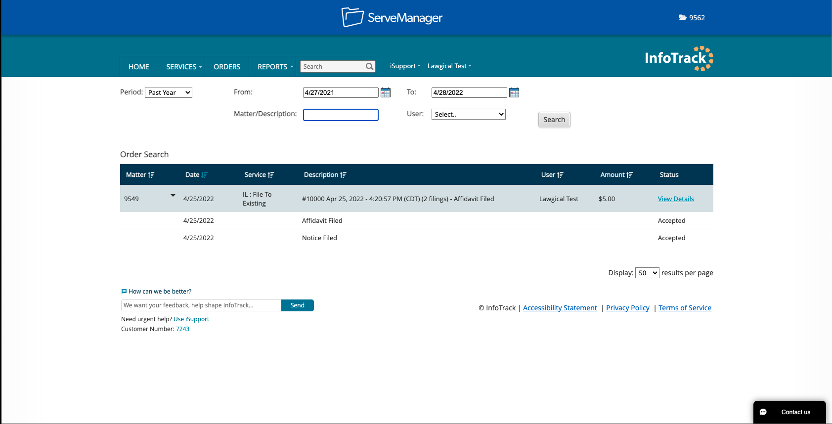Click the search magnifier icon in navbar
The image size is (832, 424).
pyautogui.click(x=369, y=67)
